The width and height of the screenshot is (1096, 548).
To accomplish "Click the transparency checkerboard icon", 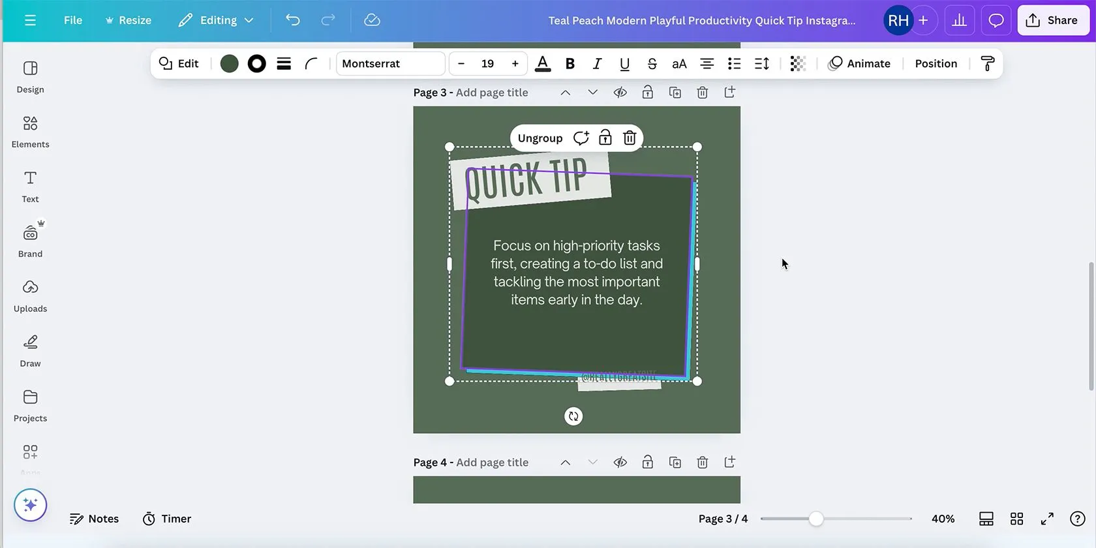I will coord(797,63).
